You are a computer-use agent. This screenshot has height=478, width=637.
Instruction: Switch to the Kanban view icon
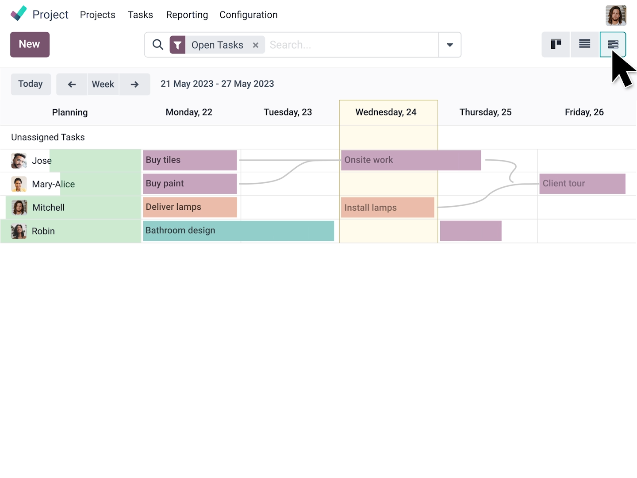point(556,44)
